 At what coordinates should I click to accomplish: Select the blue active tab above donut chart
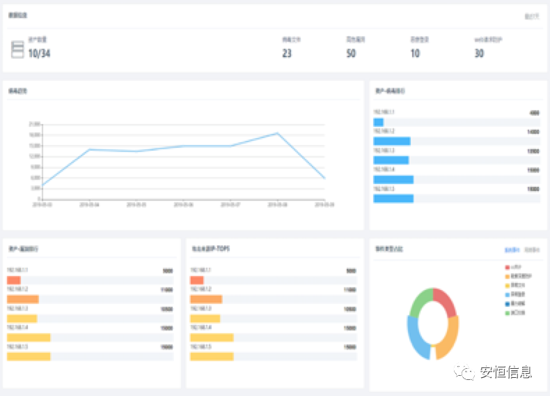coord(512,249)
